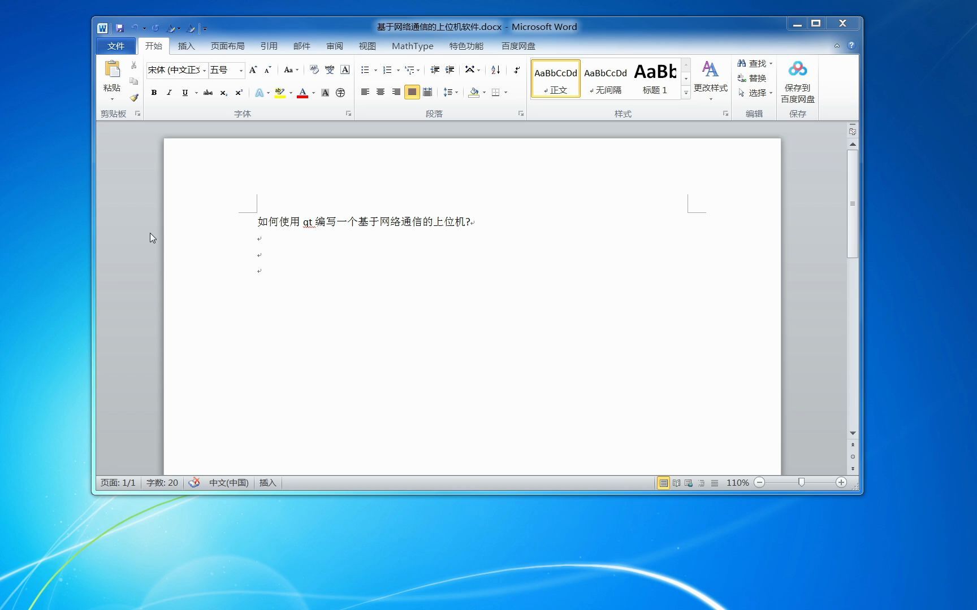Open the Font dialog launcher

tap(348, 114)
